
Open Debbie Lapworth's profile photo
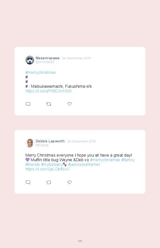tap(30, 143)
